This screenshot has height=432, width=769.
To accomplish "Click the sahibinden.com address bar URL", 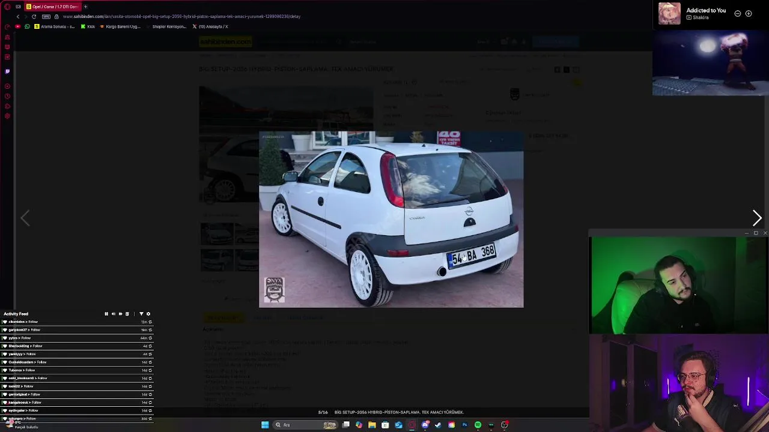I will coord(181,16).
